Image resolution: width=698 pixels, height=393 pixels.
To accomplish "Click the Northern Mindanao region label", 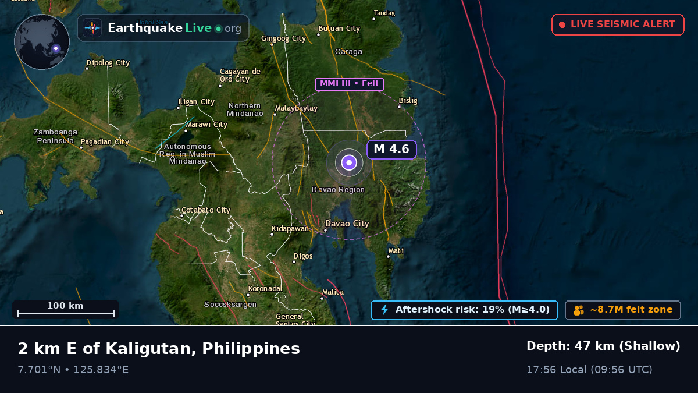I will [244, 109].
